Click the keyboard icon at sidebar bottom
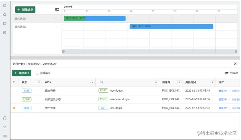 click(5, 136)
